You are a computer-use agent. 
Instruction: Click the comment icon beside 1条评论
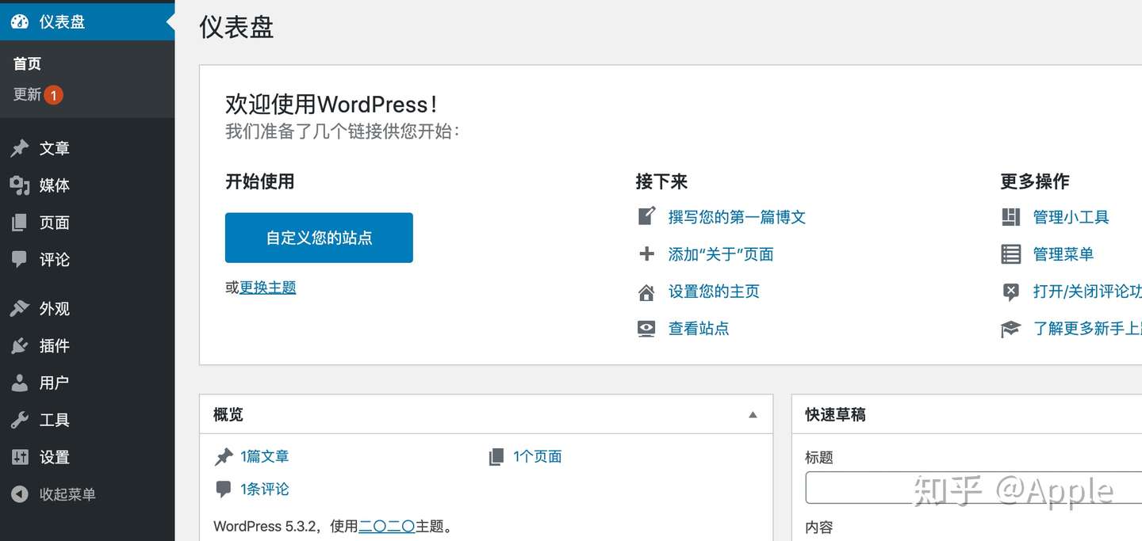(x=224, y=490)
